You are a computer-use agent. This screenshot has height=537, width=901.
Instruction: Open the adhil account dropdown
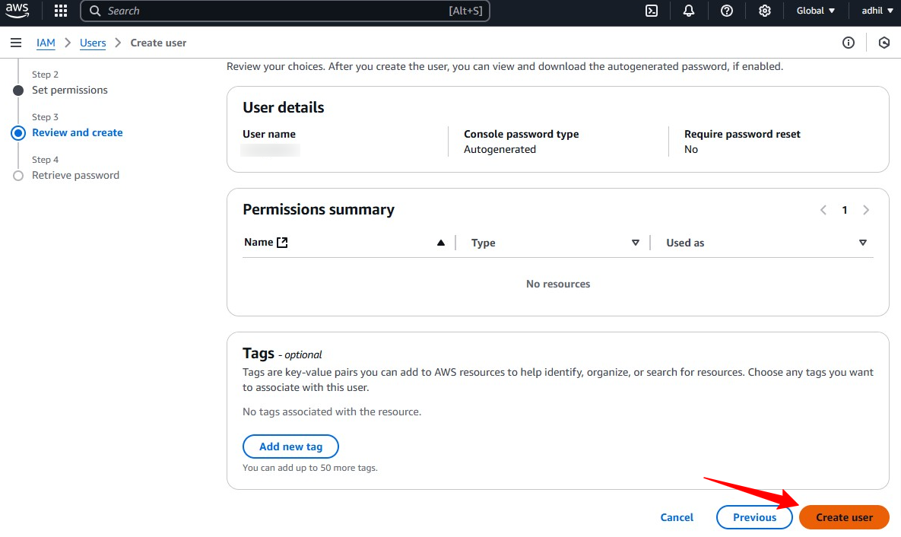click(x=877, y=11)
